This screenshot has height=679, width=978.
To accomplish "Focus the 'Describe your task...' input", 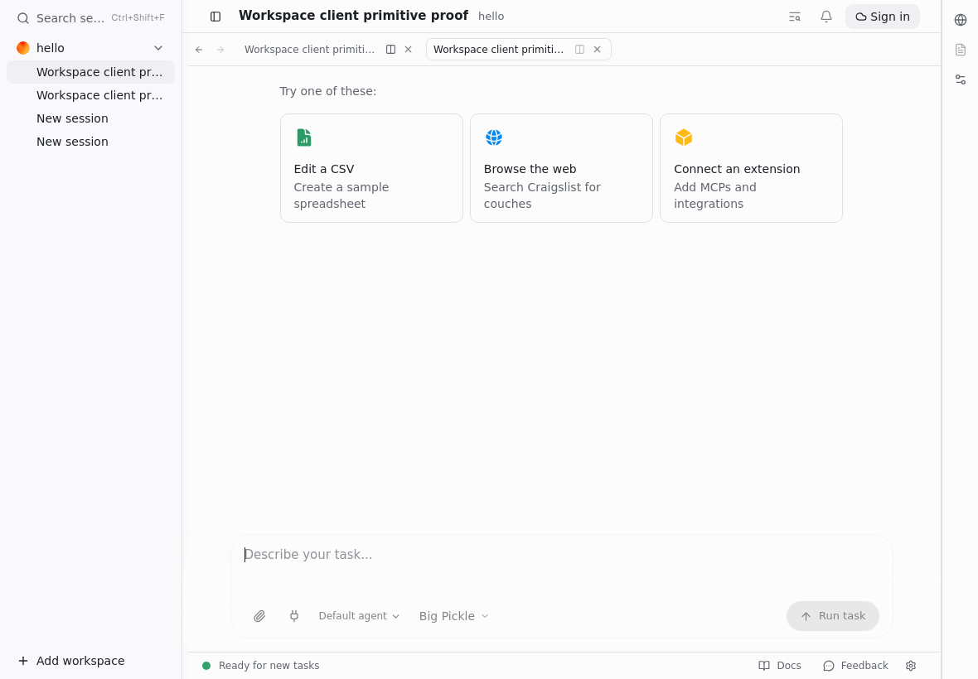I will coord(561,555).
